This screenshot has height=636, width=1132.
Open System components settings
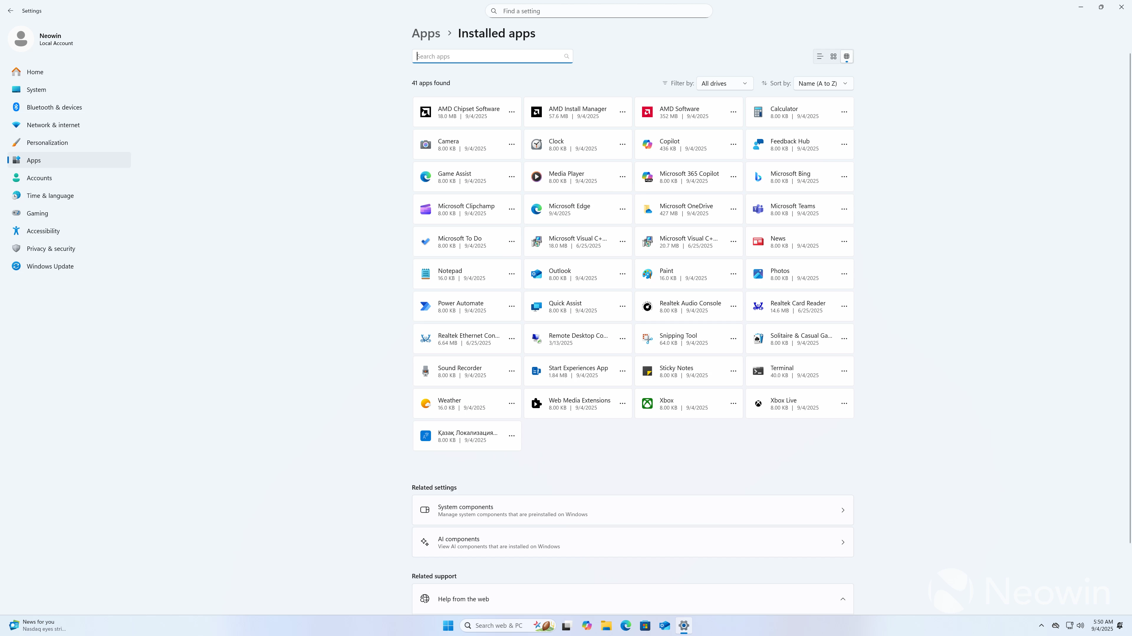point(632,510)
